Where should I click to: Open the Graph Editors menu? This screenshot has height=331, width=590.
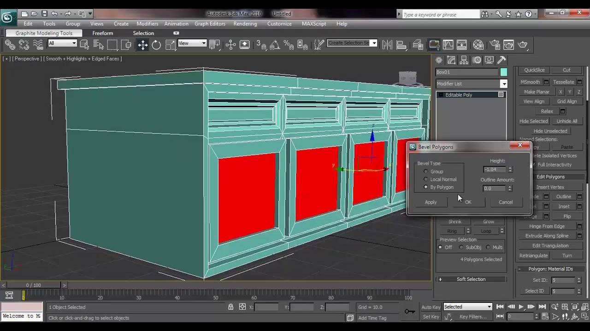[x=210, y=23]
